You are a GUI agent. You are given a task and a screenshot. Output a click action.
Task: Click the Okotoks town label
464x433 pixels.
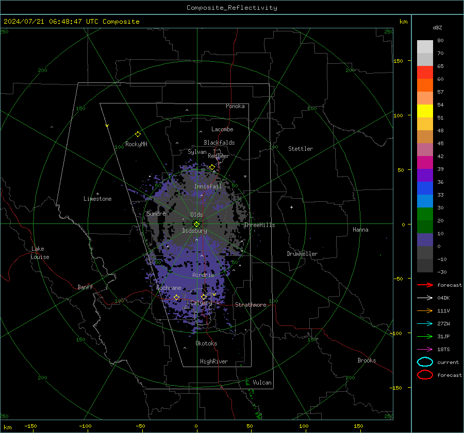[x=206, y=343]
